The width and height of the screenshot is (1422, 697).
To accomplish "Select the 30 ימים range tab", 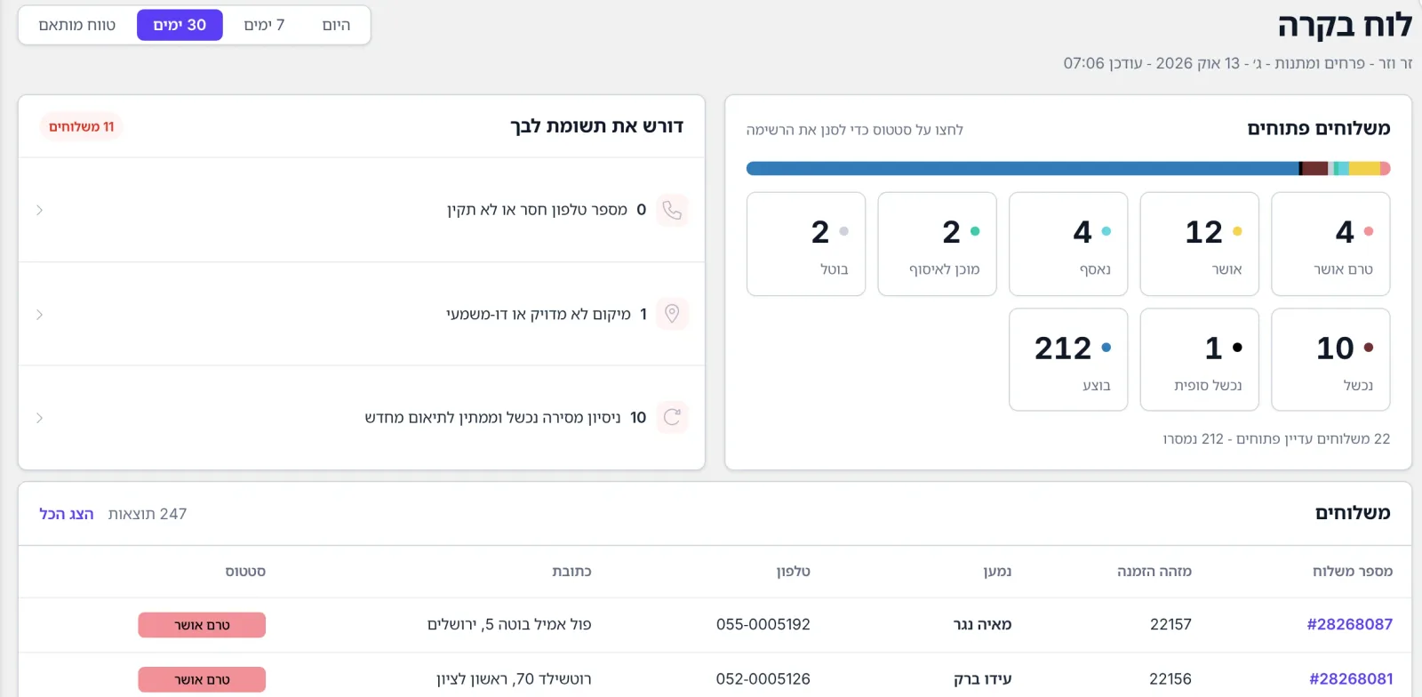I will (180, 25).
